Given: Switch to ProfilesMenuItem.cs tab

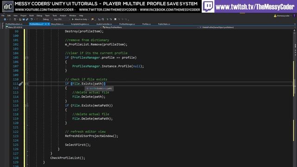Looking at the screenshot, I should 14,24.
